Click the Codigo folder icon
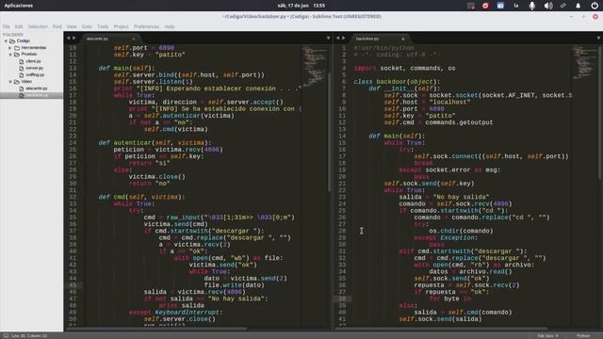 12,40
